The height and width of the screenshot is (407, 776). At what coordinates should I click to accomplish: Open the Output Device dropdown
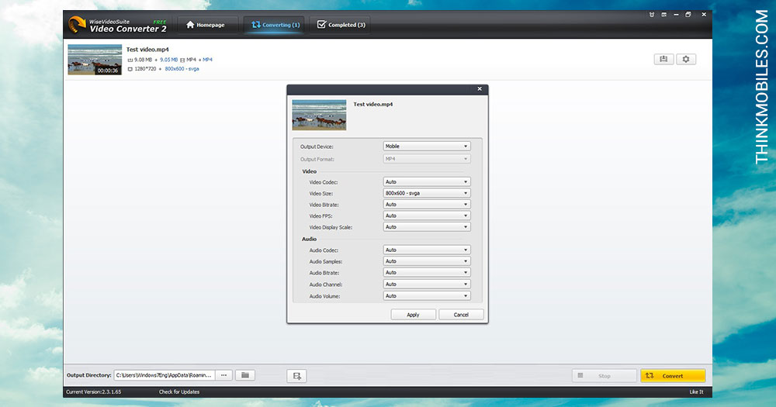pos(427,147)
